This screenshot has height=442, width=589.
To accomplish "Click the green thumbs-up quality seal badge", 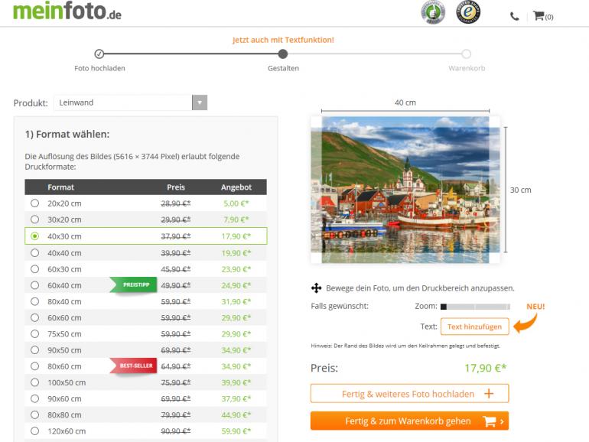I will [433, 12].
